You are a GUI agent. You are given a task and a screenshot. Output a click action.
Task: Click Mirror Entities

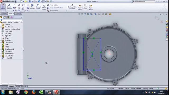pos(53,5)
